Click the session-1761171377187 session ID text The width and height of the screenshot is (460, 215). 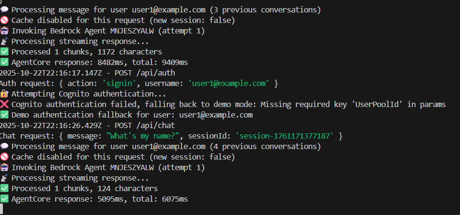pos(285,136)
